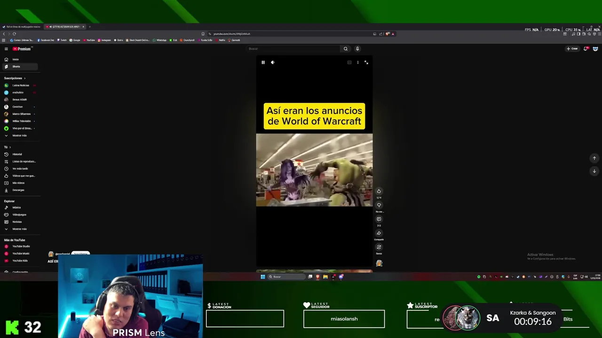Open Beaux ASMR channel subscription

tap(19, 100)
